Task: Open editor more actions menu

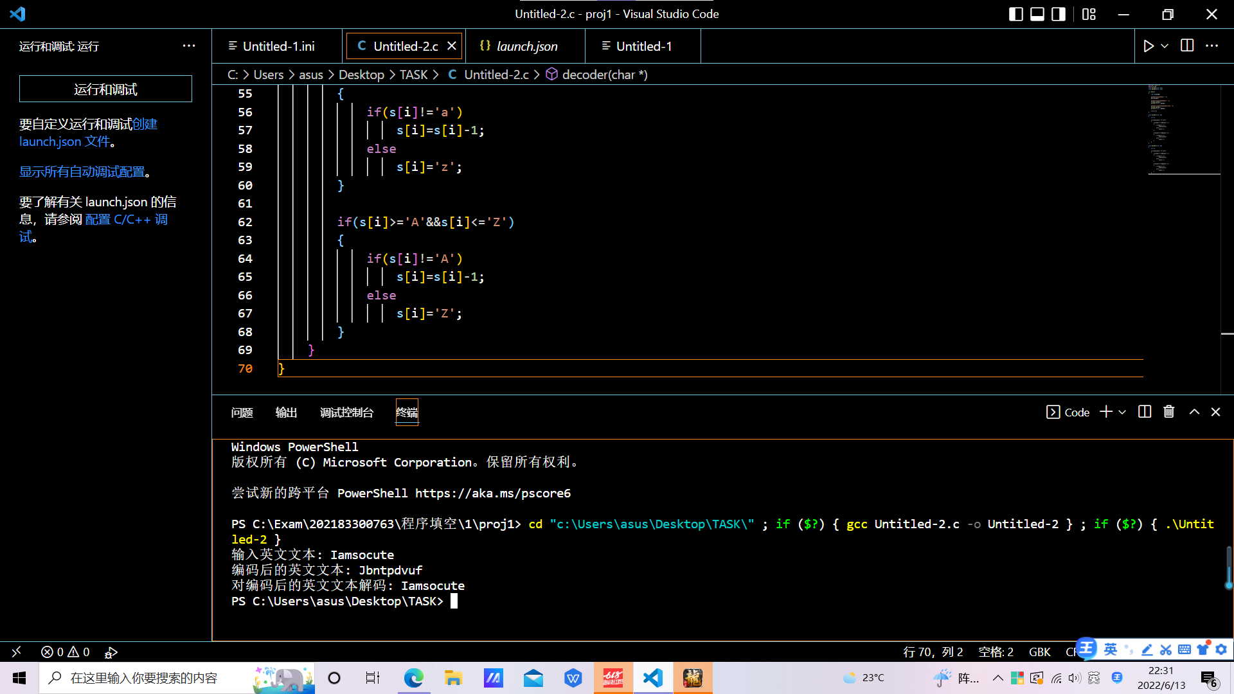Action: [x=1212, y=46]
